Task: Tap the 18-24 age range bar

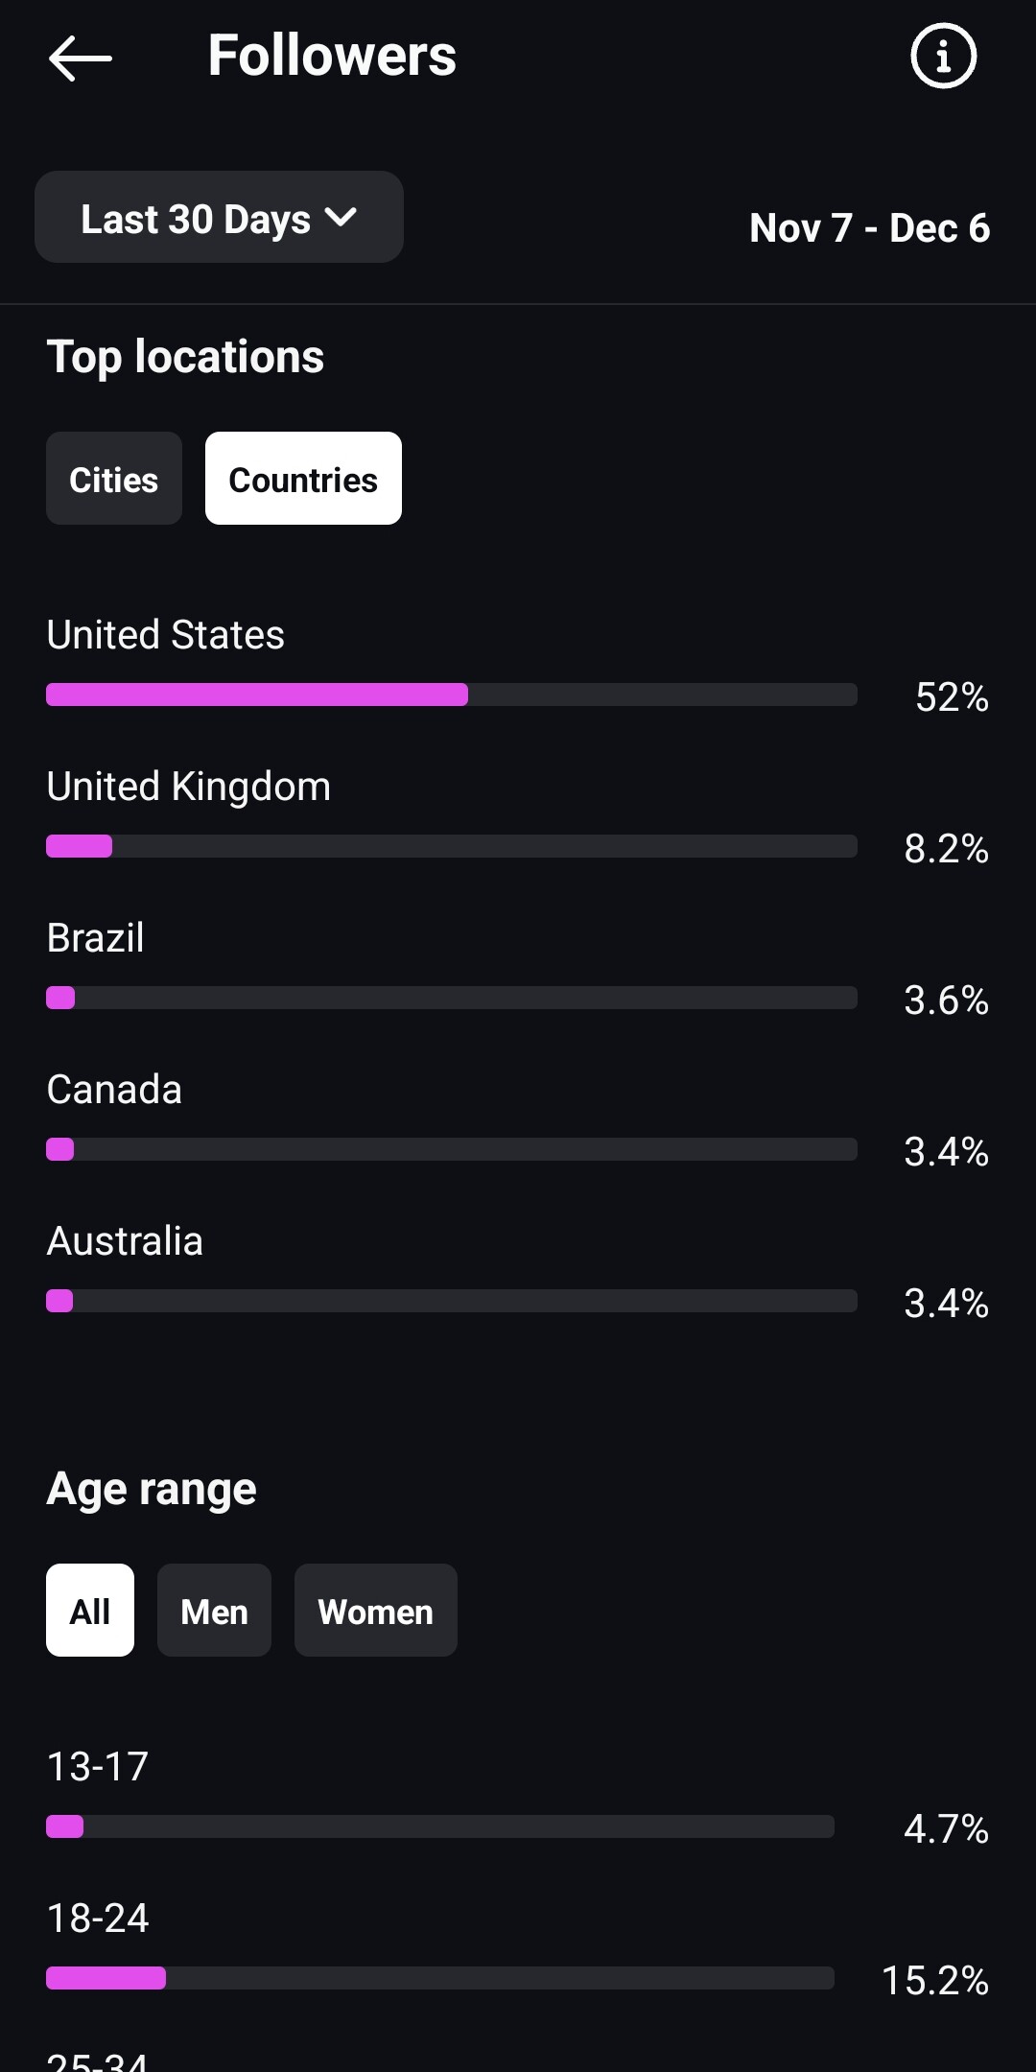Action: [x=439, y=1978]
